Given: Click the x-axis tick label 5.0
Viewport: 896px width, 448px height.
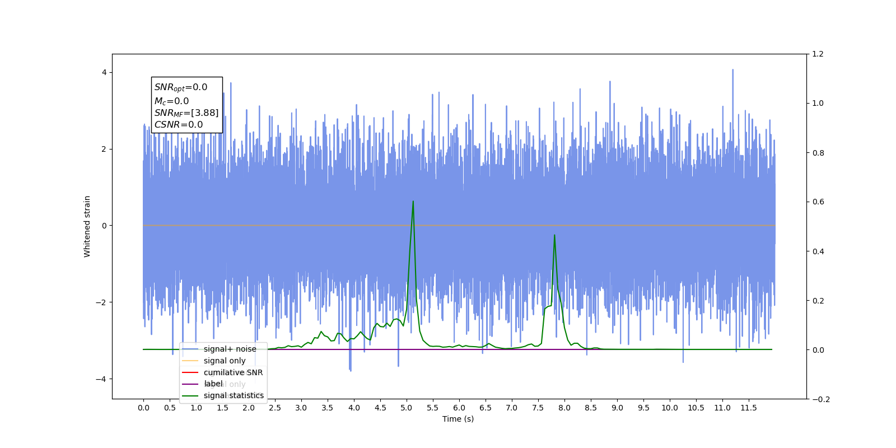Looking at the screenshot, I should 407,408.
